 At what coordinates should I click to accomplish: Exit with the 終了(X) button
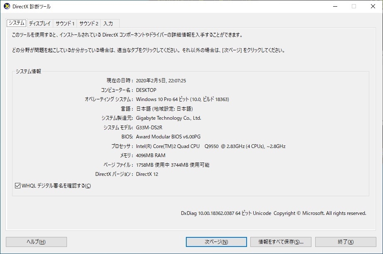pyautogui.click(x=346, y=242)
